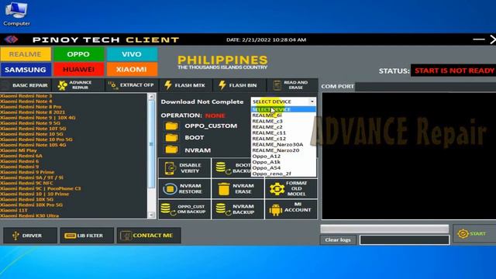Image resolution: width=496 pixels, height=279 pixels.
Task: Choose REALME_c12 from device list
Action: [284, 139]
